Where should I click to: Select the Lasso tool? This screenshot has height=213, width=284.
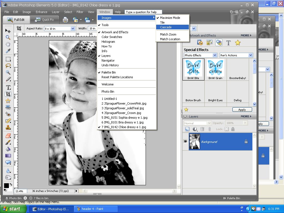click(x=8, y=65)
